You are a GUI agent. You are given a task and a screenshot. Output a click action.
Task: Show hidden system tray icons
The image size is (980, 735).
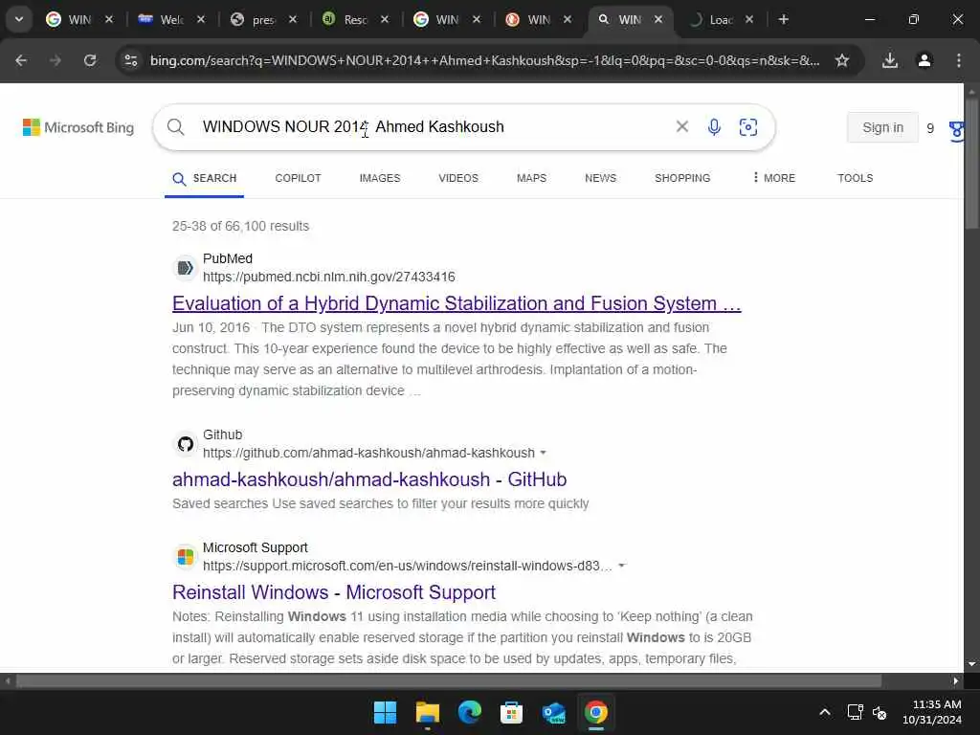click(825, 712)
